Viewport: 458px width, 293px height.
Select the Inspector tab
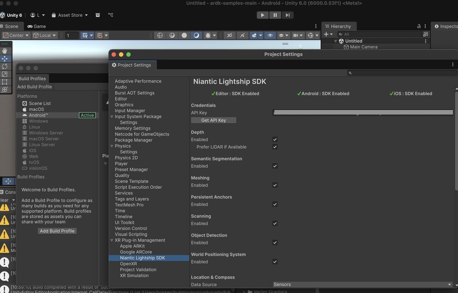click(445, 26)
